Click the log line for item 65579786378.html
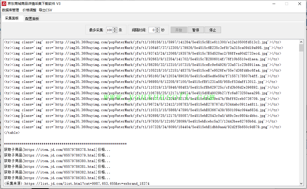Image resolution: width=307 pixels, height=189 pixels. [57, 150]
